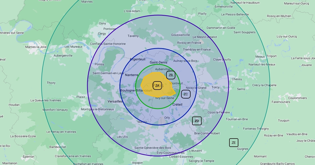
Task: Select the ZB zone marker
Action: pos(171,75)
